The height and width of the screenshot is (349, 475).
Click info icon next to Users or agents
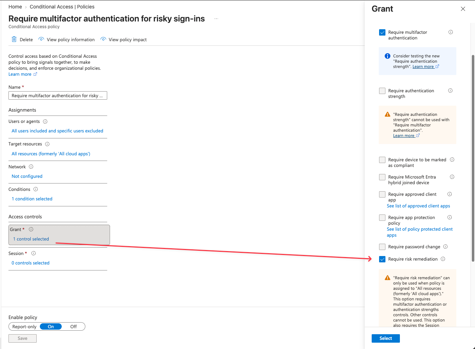coord(45,121)
